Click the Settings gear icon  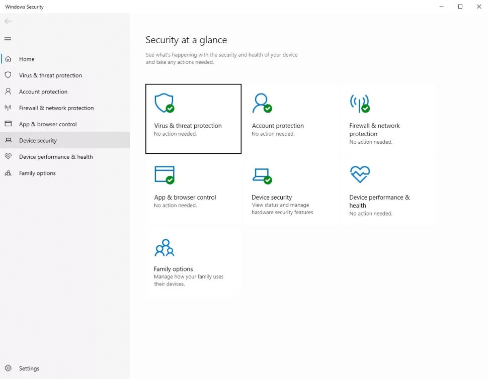point(8,368)
